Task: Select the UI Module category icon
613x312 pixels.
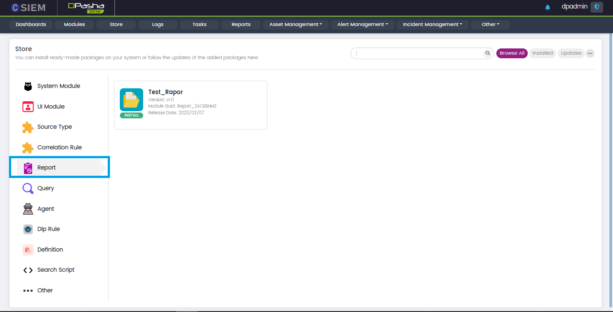Action: click(x=28, y=107)
